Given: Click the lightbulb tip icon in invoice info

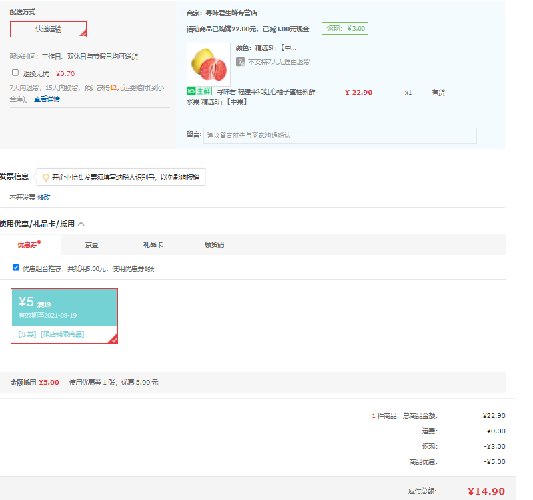Looking at the screenshot, I should [x=45, y=177].
